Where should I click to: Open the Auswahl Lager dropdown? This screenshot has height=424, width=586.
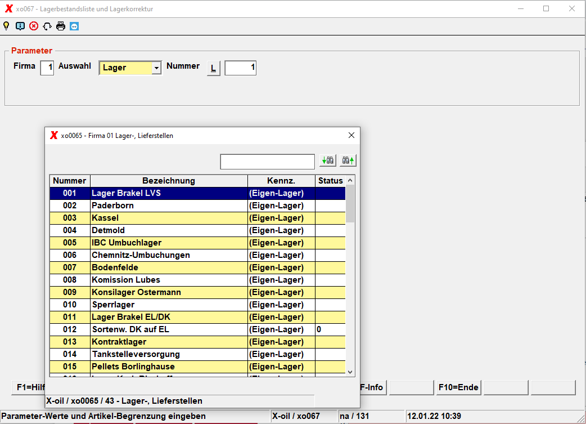tap(156, 68)
